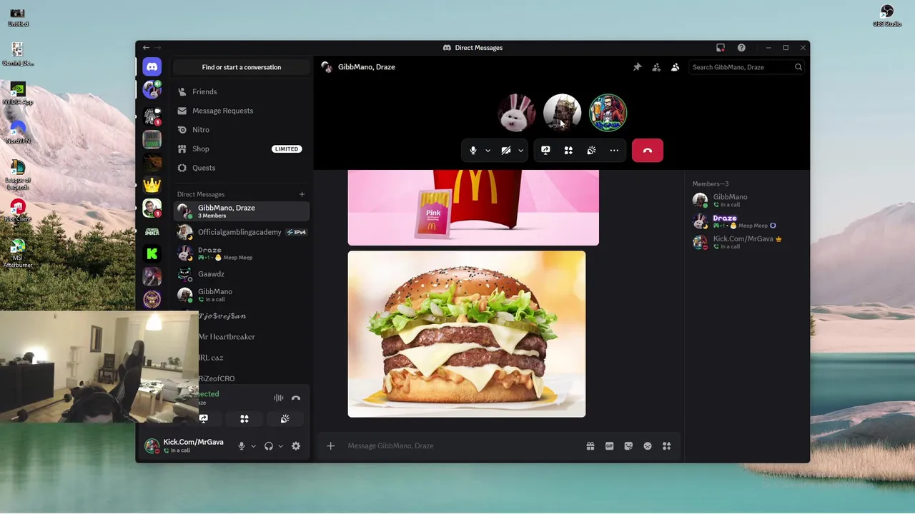The width and height of the screenshot is (915, 514).
Task: Expand output device arrow in user panel
Action: click(280, 446)
